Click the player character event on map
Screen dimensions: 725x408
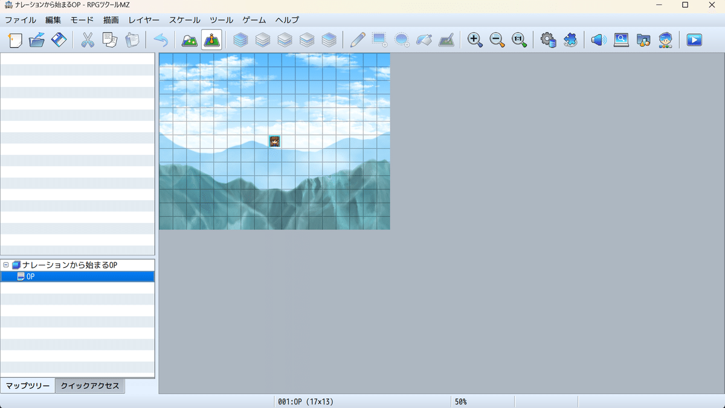(274, 141)
